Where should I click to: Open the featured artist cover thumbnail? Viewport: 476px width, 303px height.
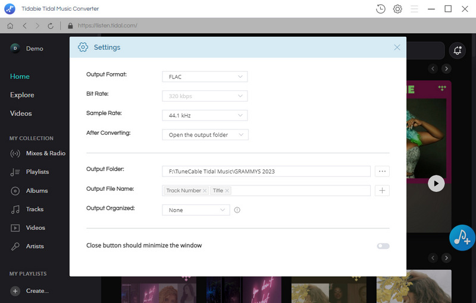point(428,132)
